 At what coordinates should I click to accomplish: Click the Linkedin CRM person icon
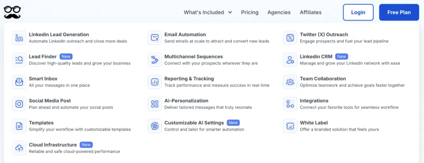pyautogui.click(x=290, y=60)
